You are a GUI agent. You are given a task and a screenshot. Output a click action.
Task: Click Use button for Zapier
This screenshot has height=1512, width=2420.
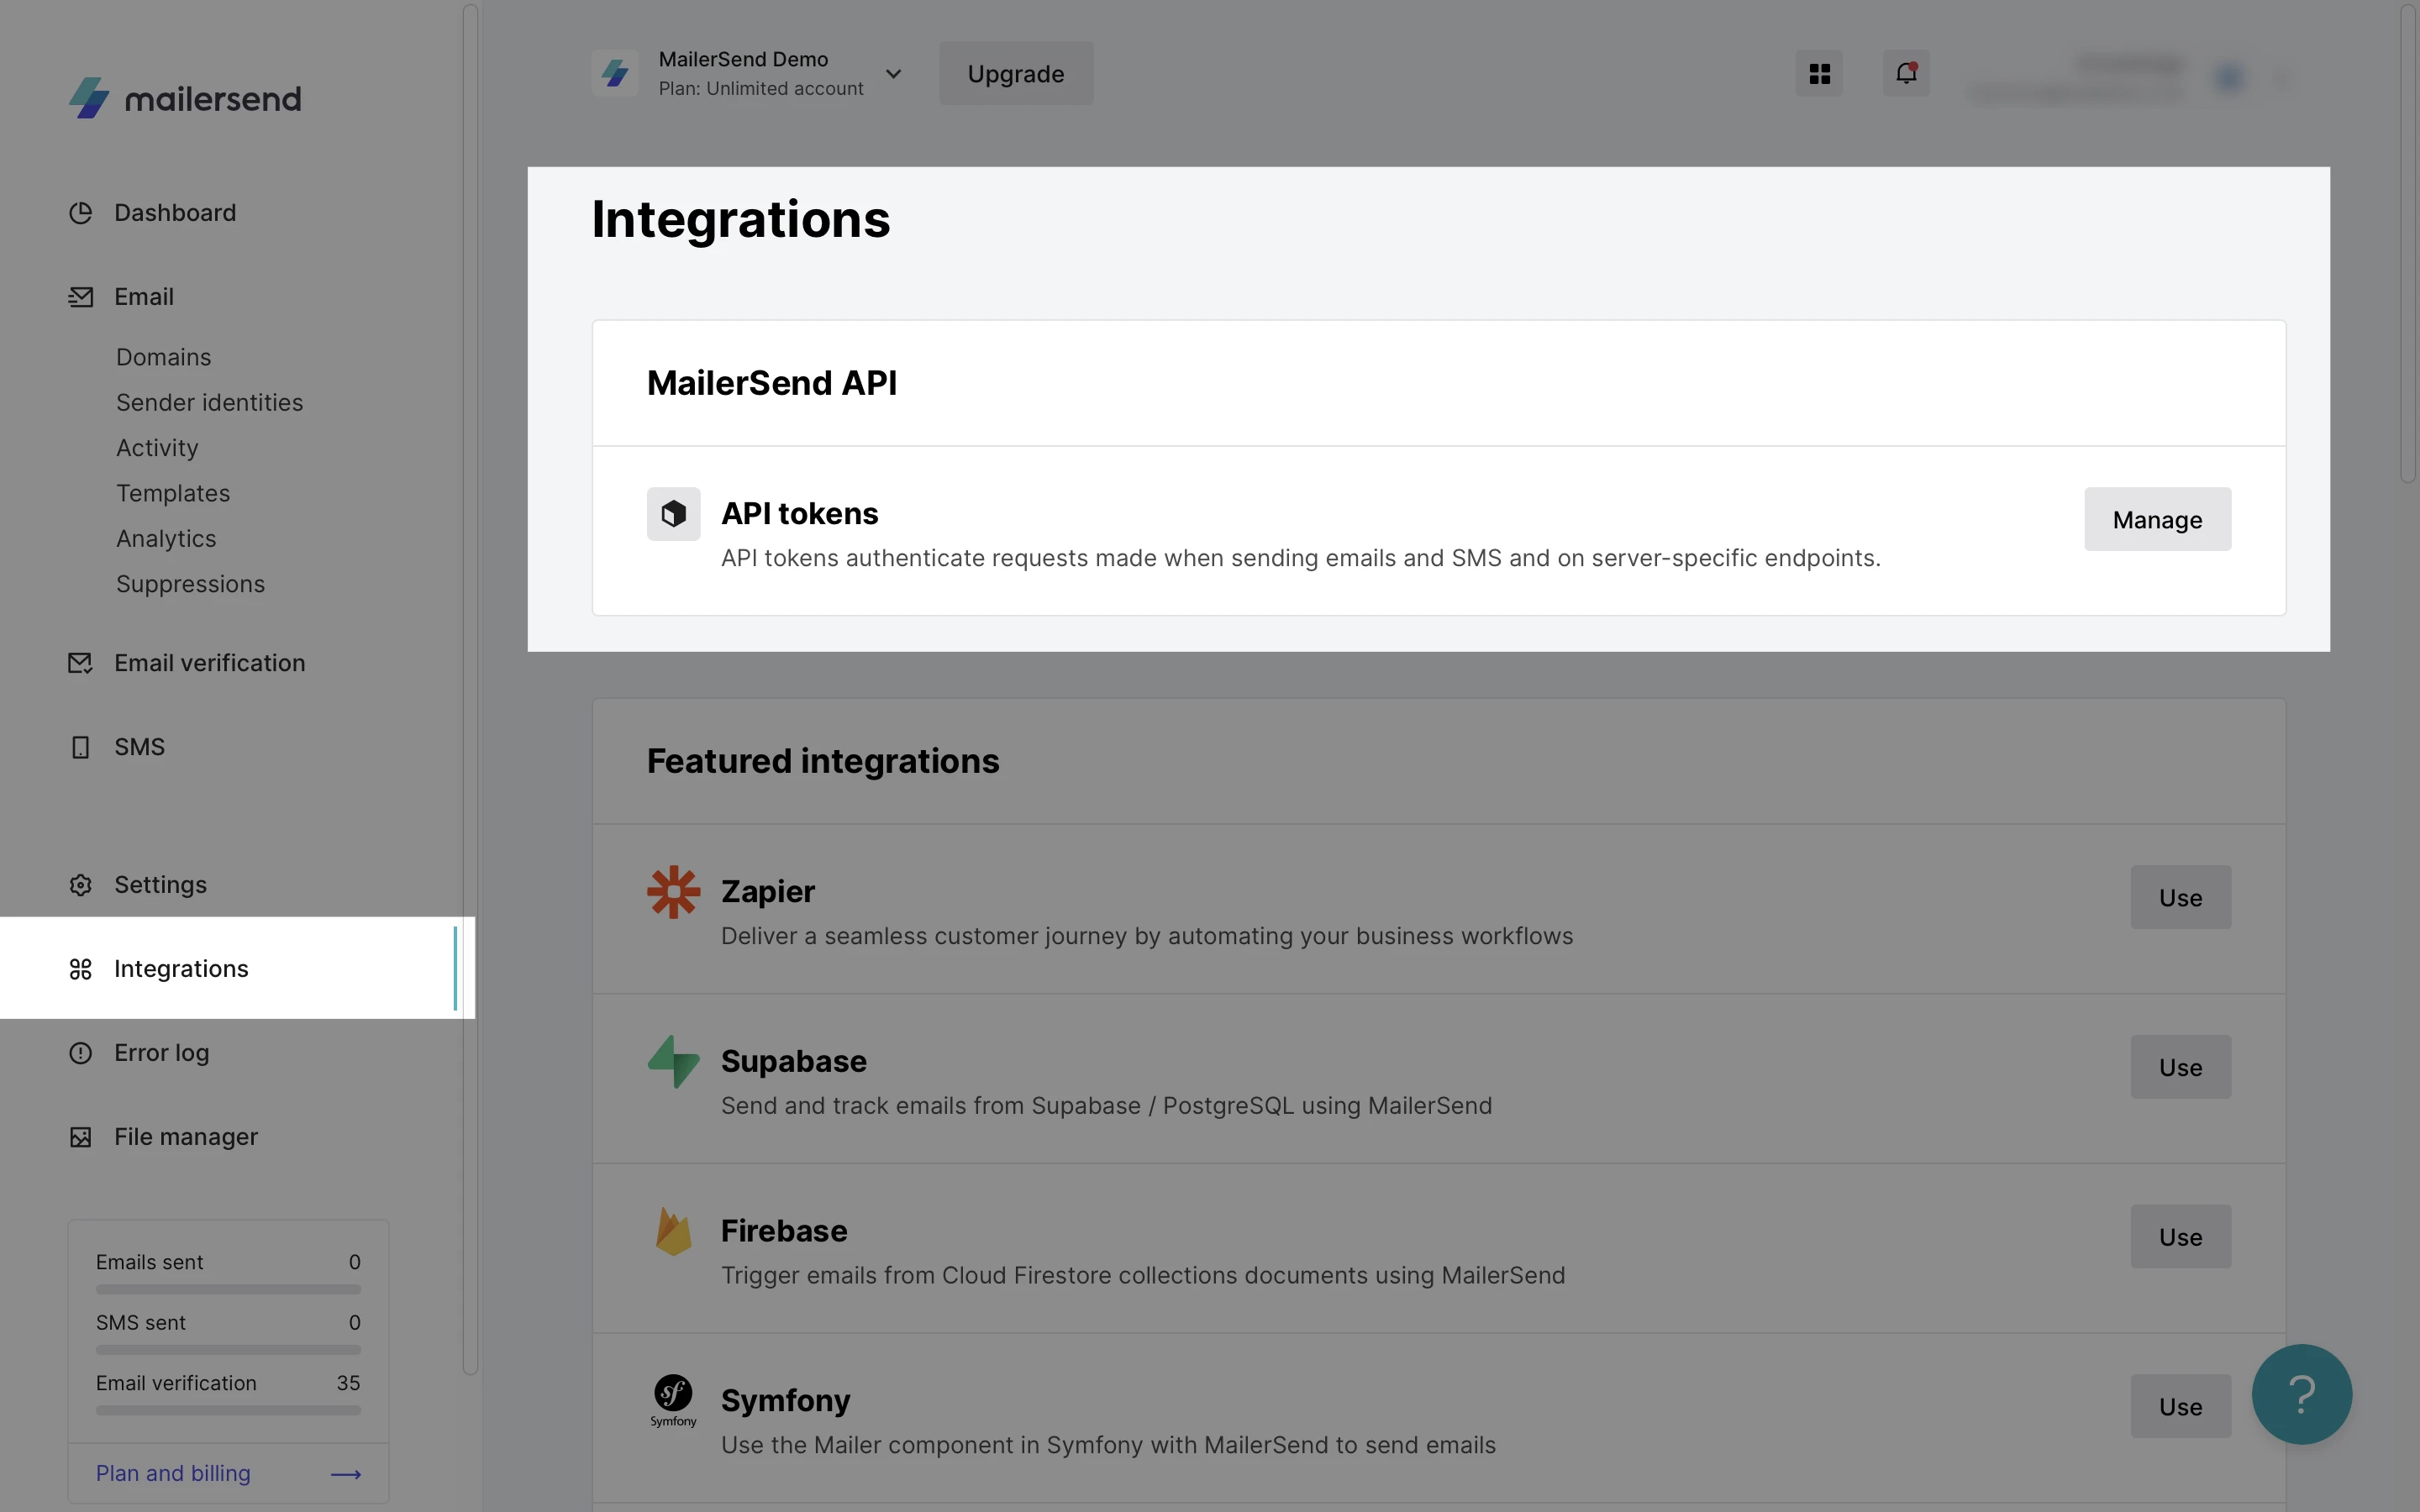point(2181,897)
